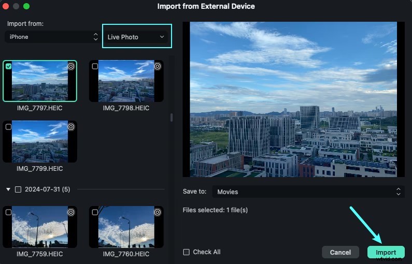
Task: Select all files in 2024-07-31 group checkbox
Action: coord(18,189)
